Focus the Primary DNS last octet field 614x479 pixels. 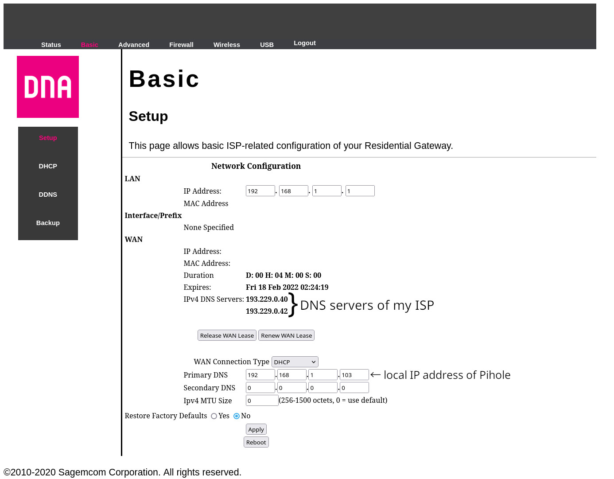[x=354, y=375]
